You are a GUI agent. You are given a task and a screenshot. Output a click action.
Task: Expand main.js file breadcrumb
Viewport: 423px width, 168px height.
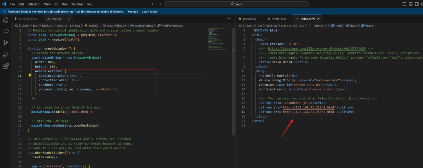[92, 25]
